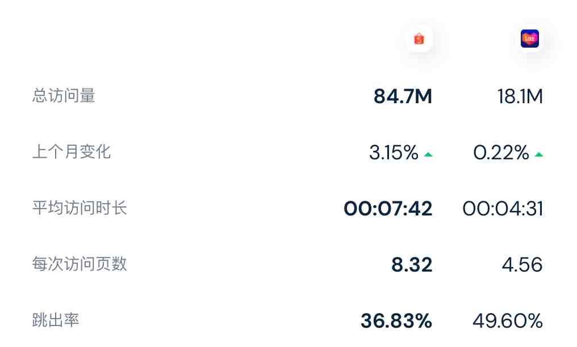
Task: Click Lazada visit duration 00:04:31
Action: coord(503,209)
